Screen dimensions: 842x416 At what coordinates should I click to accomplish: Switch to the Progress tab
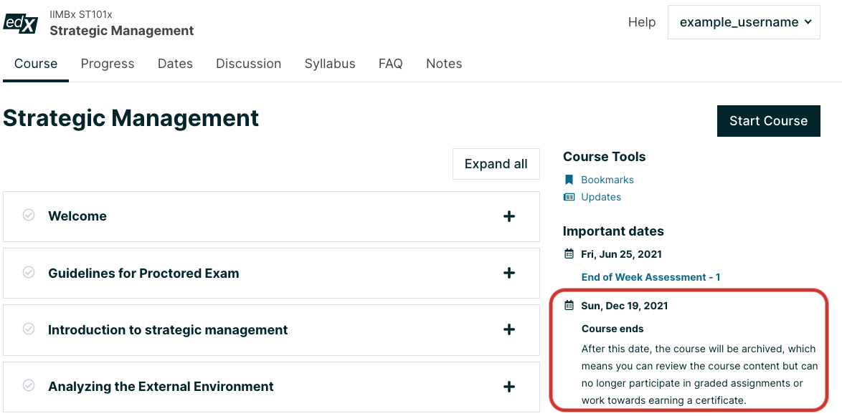point(108,64)
